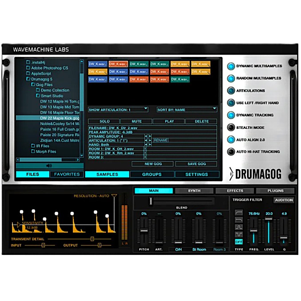
Task: Toggle the Articulations option
Action: tap(231, 91)
